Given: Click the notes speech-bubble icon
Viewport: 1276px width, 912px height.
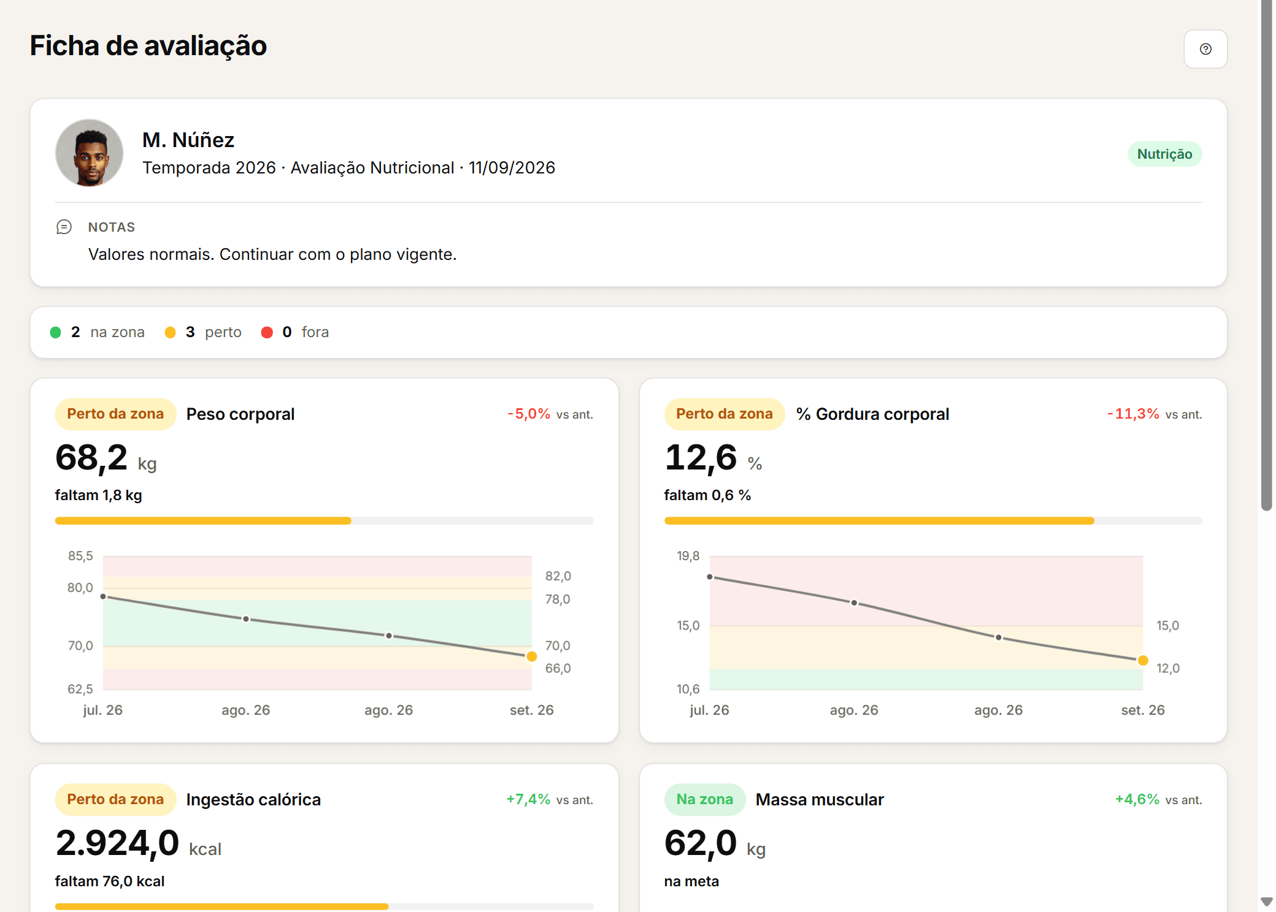Looking at the screenshot, I should point(64,227).
